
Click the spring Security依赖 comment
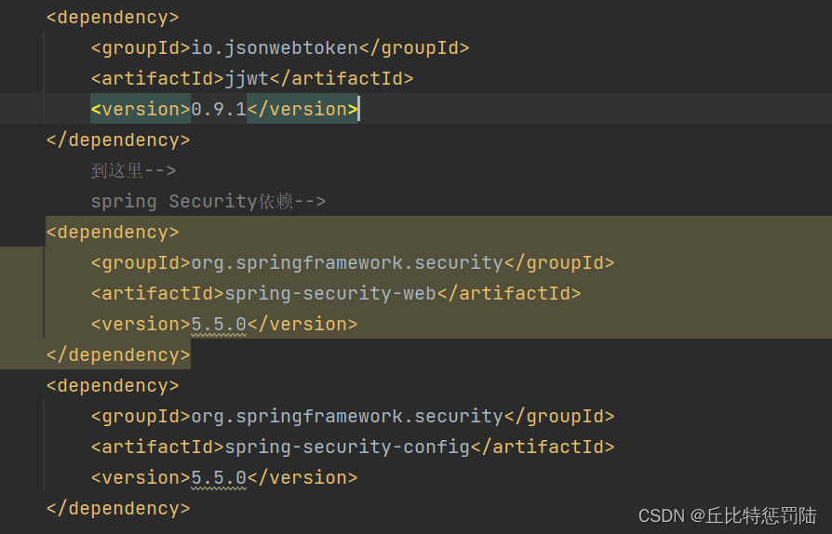pos(208,202)
